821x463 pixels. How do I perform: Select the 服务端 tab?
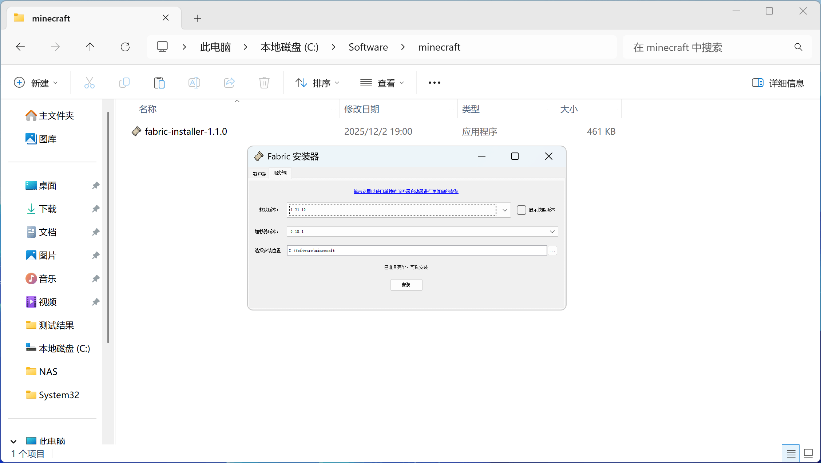tap(280, 173)
